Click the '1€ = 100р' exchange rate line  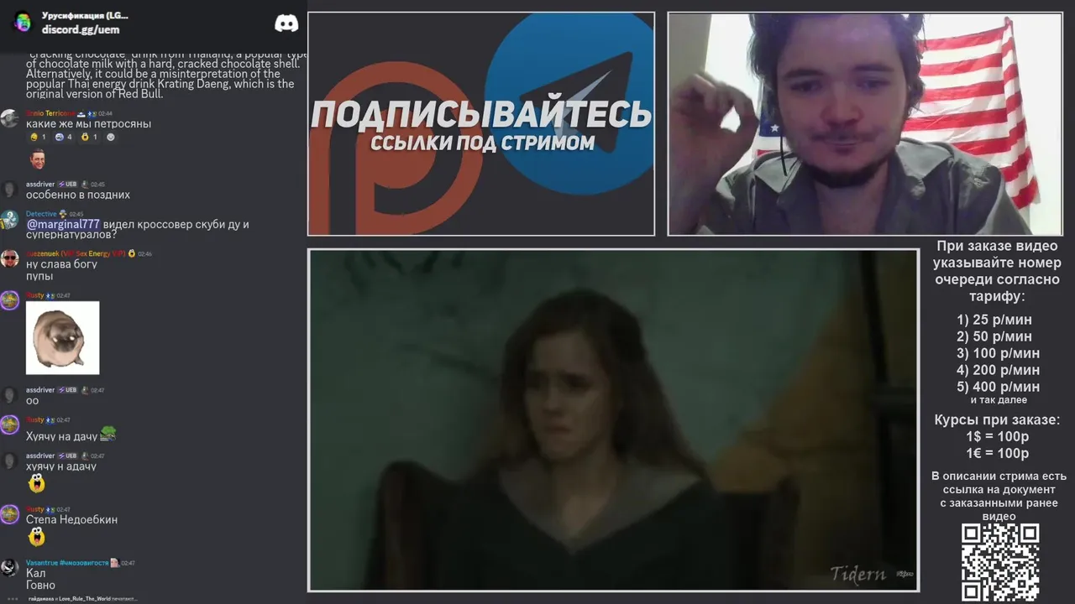click(997, 454)
